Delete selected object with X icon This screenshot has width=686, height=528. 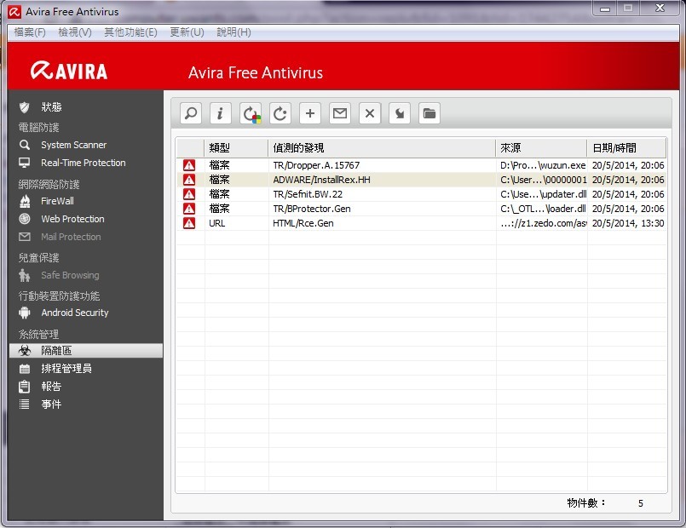point(370,113)
